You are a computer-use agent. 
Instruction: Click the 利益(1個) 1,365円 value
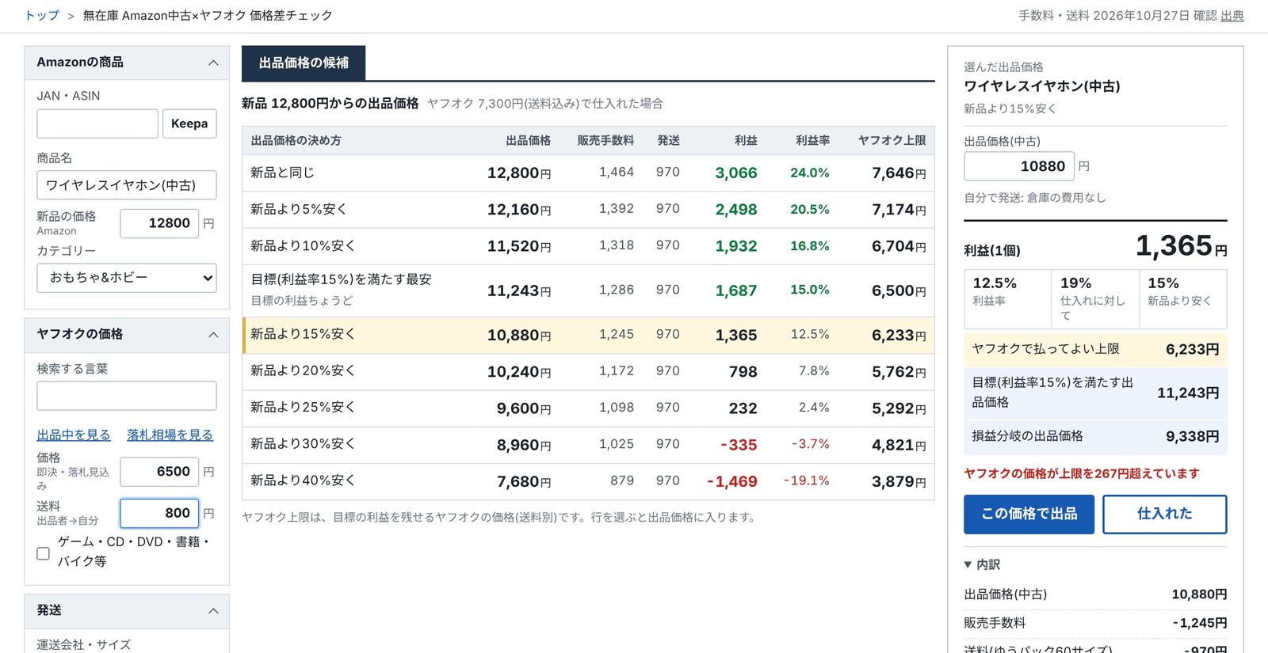point(1181,246)
